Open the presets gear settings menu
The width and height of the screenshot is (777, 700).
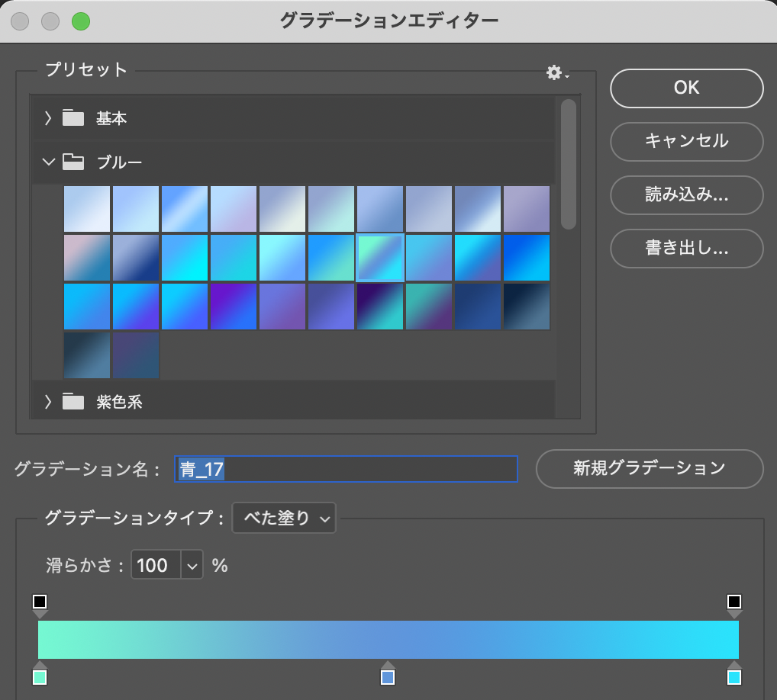556,73
